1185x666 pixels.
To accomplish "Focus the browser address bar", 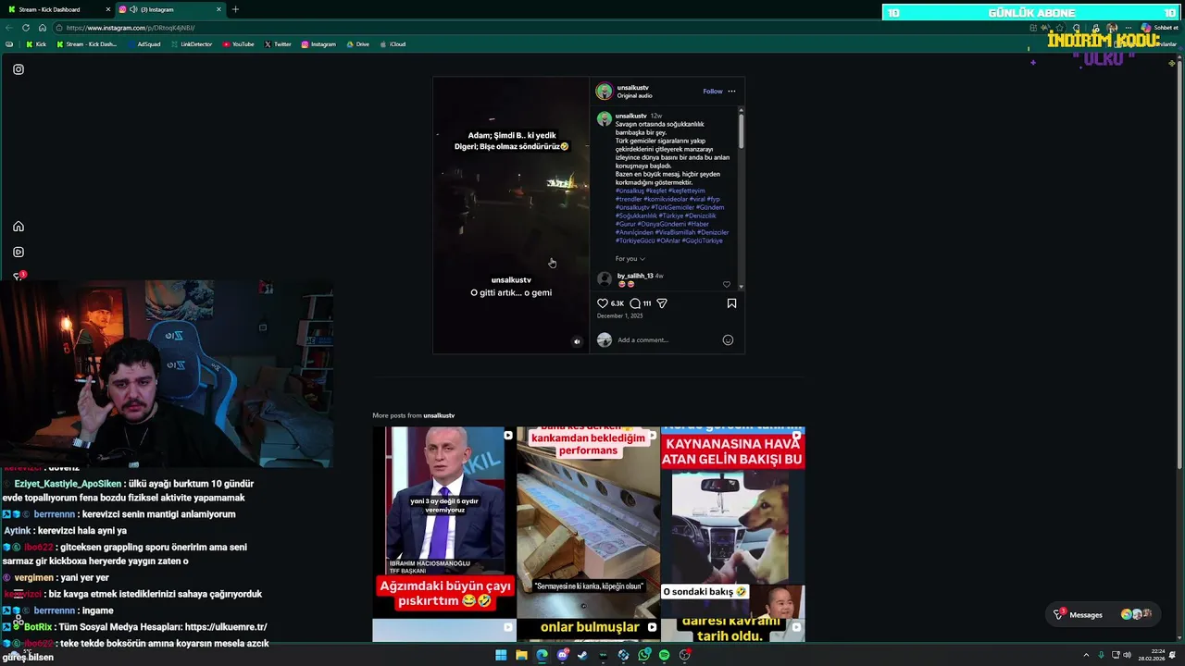I will (x=537, y=28).
